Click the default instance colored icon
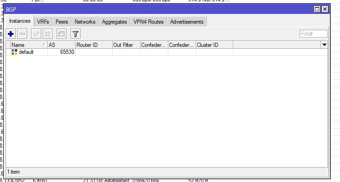340x182 pixels. (14, 52)
